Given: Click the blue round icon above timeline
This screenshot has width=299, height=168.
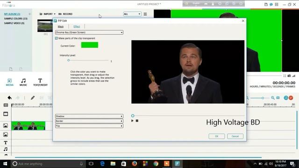Looking at the screenshot, I should [286, 98].
